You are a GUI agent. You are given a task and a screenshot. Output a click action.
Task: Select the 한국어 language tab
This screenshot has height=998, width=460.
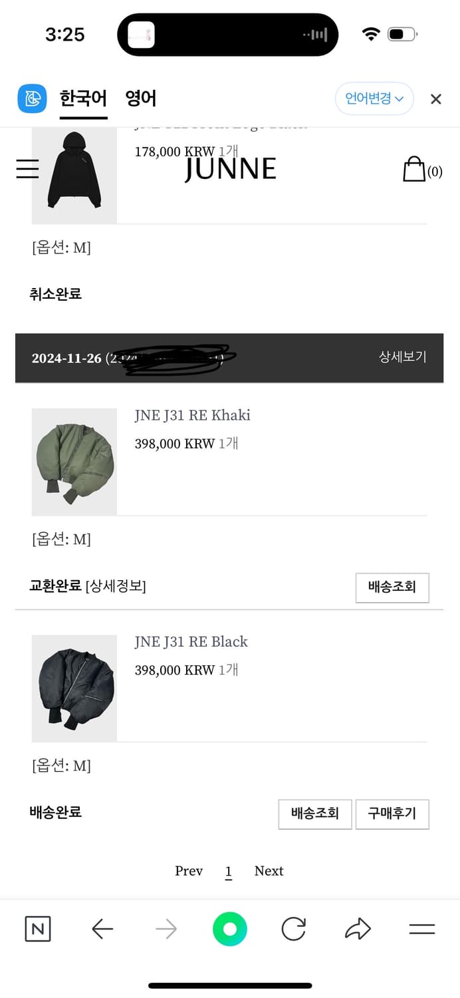pos(83,98)
